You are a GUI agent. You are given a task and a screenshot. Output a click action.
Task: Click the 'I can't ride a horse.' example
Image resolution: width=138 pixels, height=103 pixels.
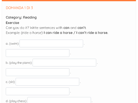tap(92, 33)
